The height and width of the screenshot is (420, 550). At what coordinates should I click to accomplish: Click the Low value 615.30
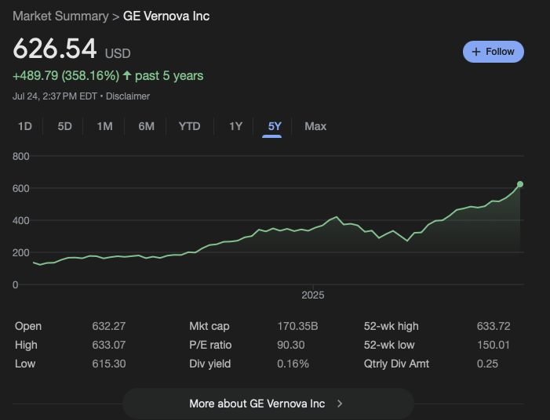click(109, 364)
